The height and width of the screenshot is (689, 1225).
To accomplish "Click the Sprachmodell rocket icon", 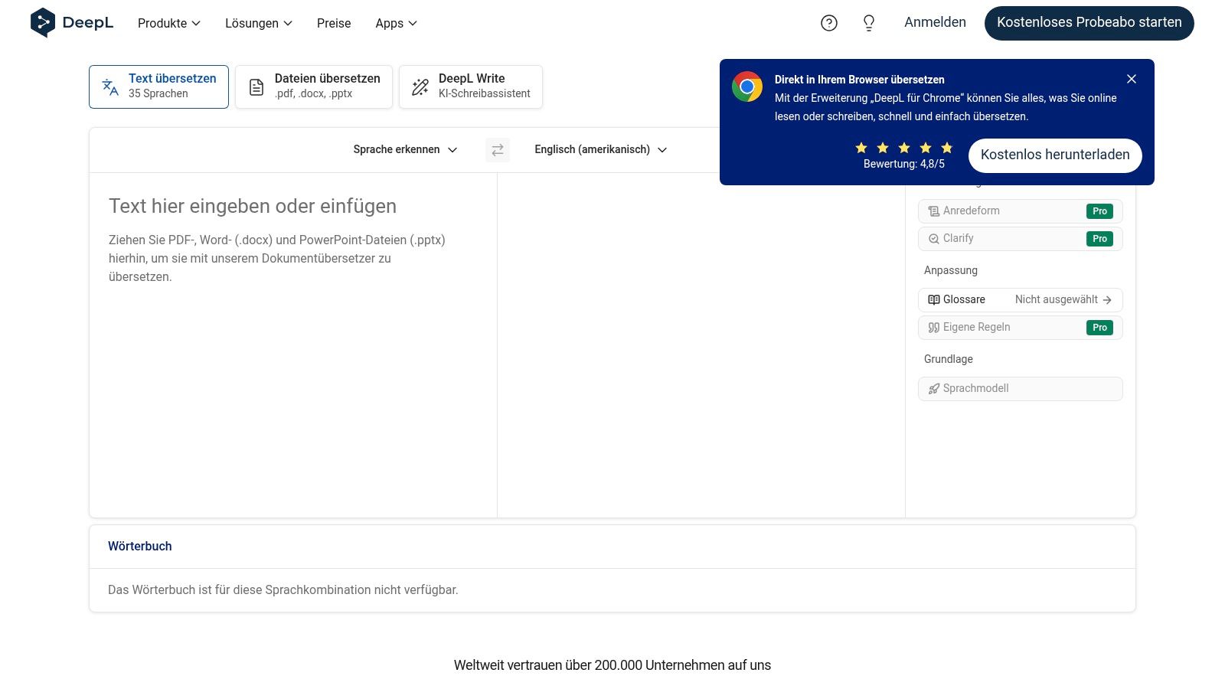I will point(934,389).
